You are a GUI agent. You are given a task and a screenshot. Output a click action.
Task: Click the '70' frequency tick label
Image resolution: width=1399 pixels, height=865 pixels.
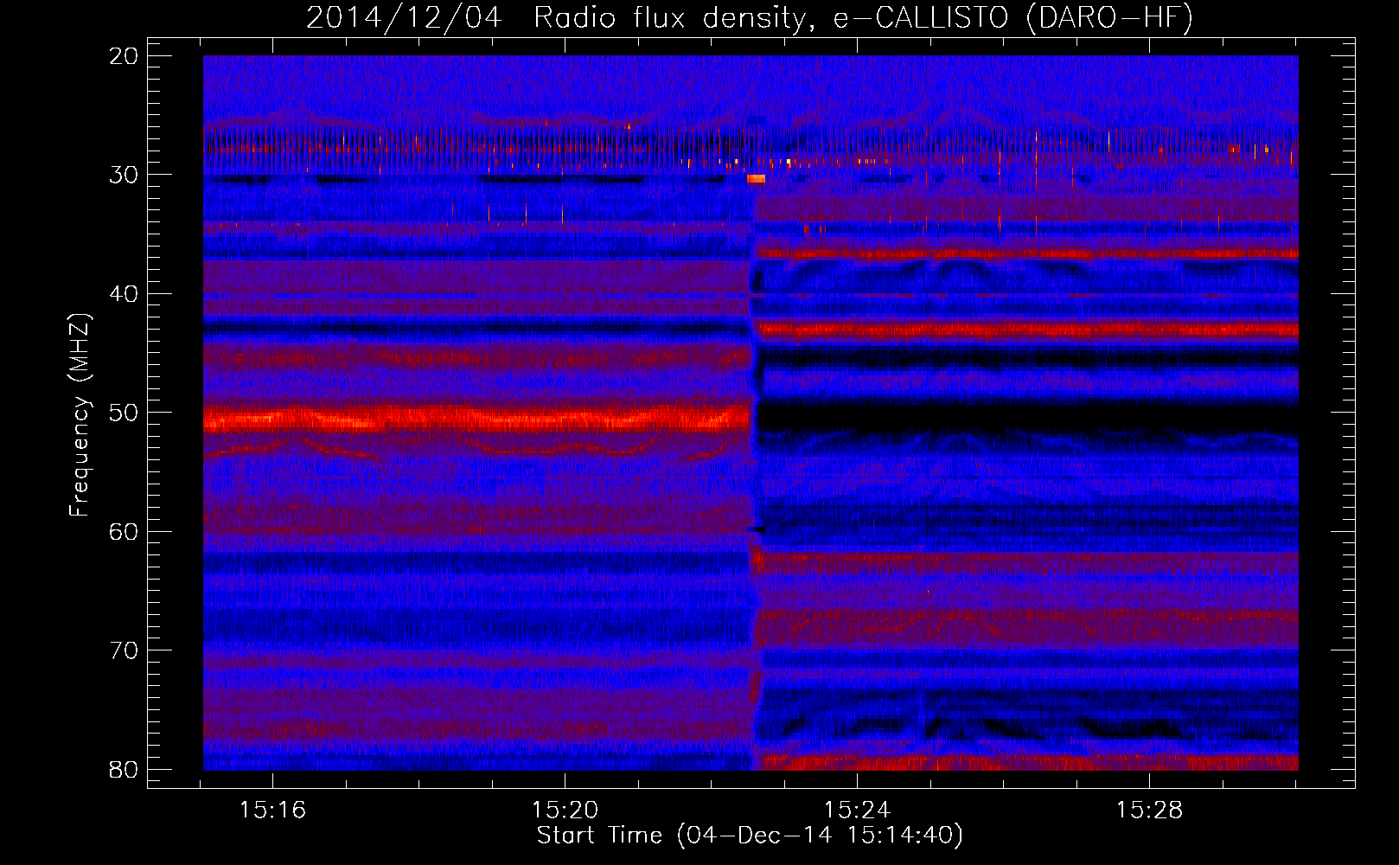tap(124, 650)
